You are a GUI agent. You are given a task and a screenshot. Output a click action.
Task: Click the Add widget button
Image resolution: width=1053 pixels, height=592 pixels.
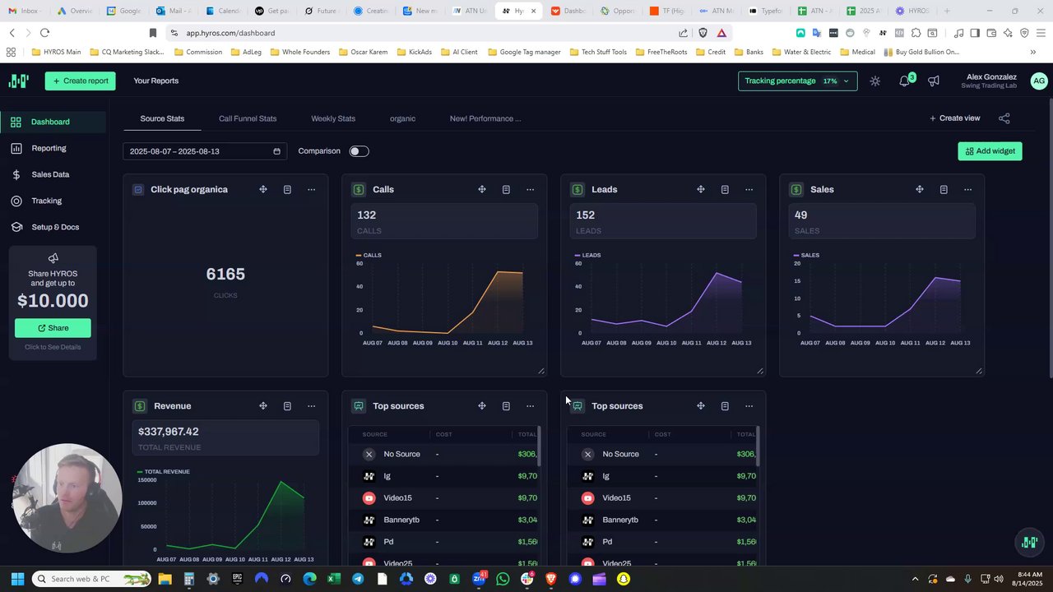pos(990,151)
